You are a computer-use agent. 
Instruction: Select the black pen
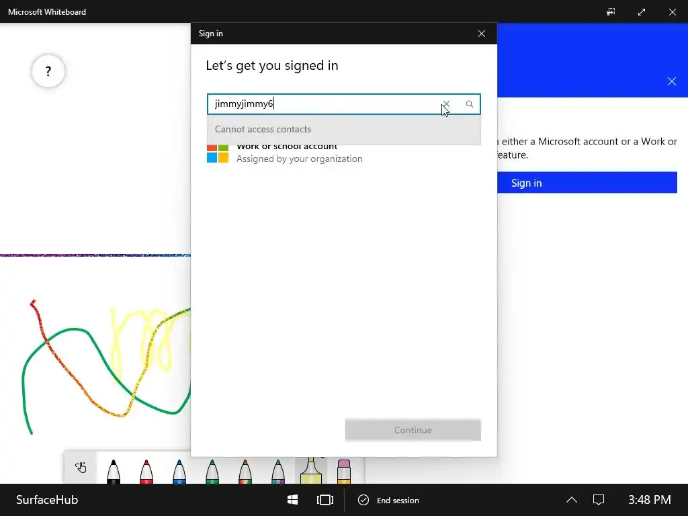[113, 471]
